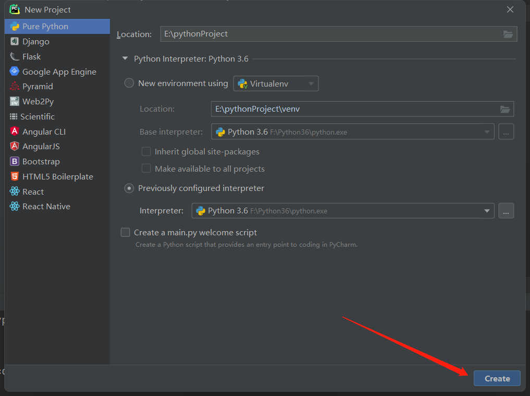Collapse the Python Interpreter section triangle
Screen dimensions: 530x396
(125, 58)
